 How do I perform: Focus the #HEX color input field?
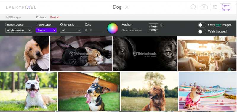tap(94, 30)
